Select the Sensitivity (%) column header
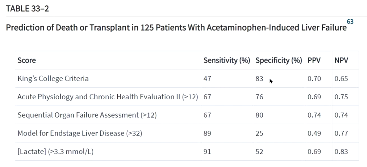The image size is (367, 167). pos(227,60)
